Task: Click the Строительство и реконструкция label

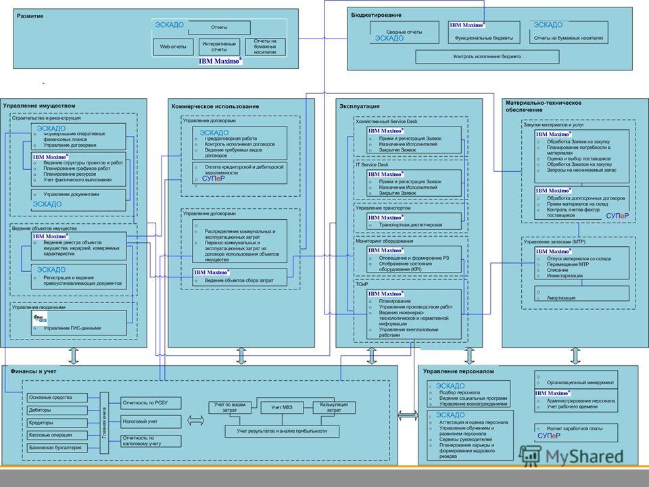Action: coord(47,118)
